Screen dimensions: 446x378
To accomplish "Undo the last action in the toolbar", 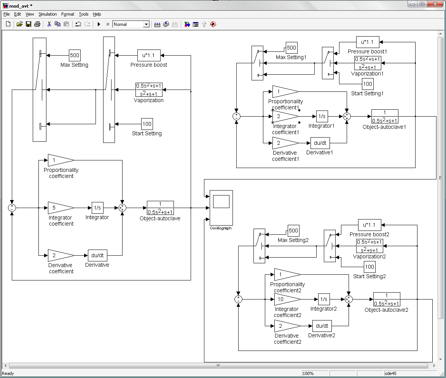I will [78, 24].
